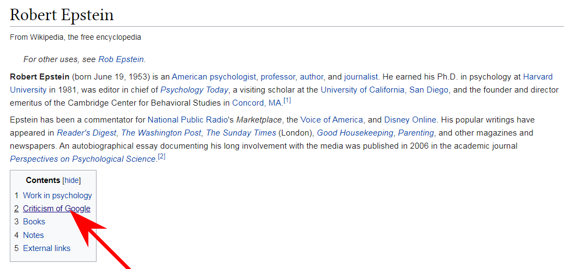Screen dimensions: 570x269
Task: Click footnote reference 2
Action: click(161, 157)
